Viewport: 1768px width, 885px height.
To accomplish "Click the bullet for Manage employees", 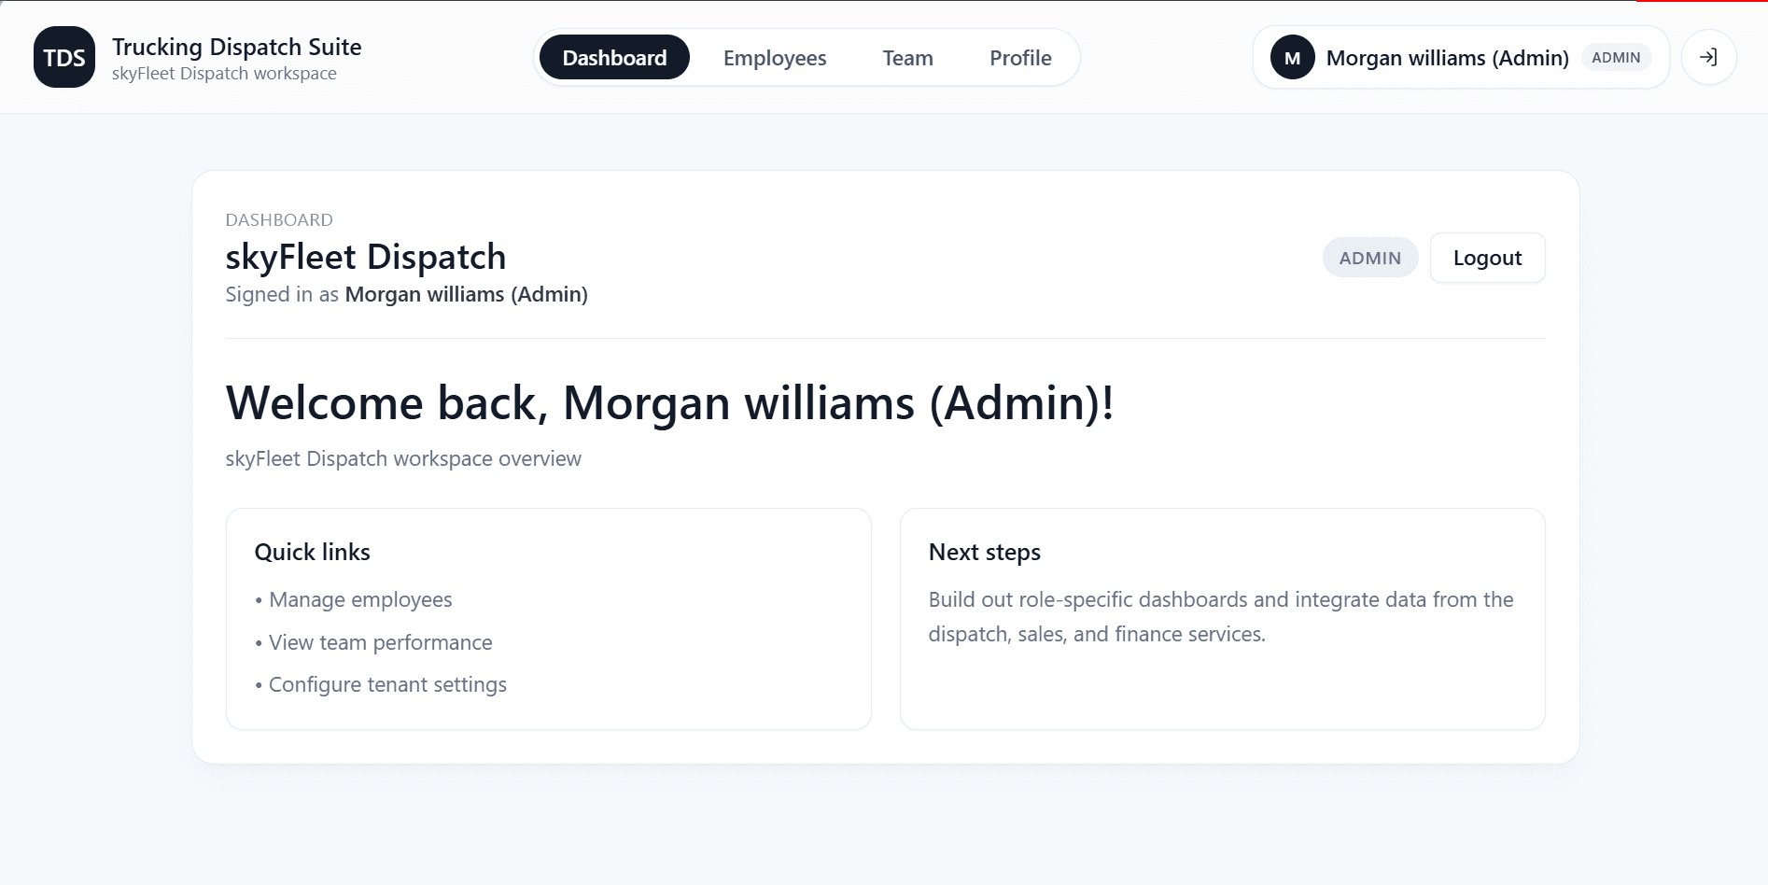I will pyautogui.click(x=259, y=600).
